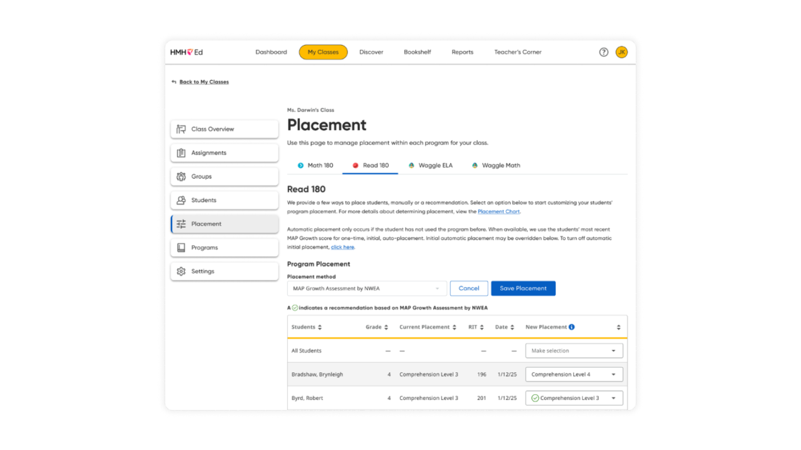
Task: Switch to the Waggle Math tab
Action: coord(496,166)
